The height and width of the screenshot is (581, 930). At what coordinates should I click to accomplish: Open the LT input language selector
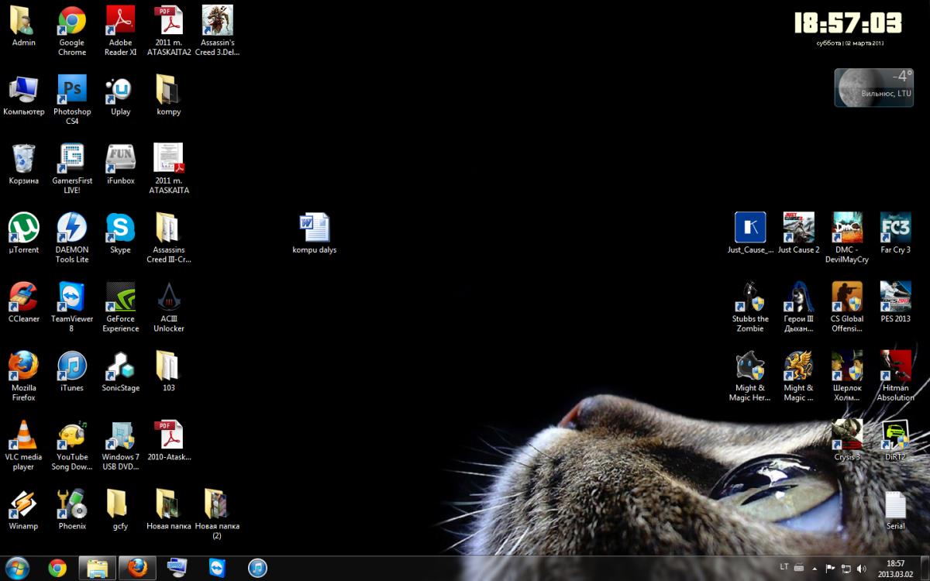tap(784, 568)
